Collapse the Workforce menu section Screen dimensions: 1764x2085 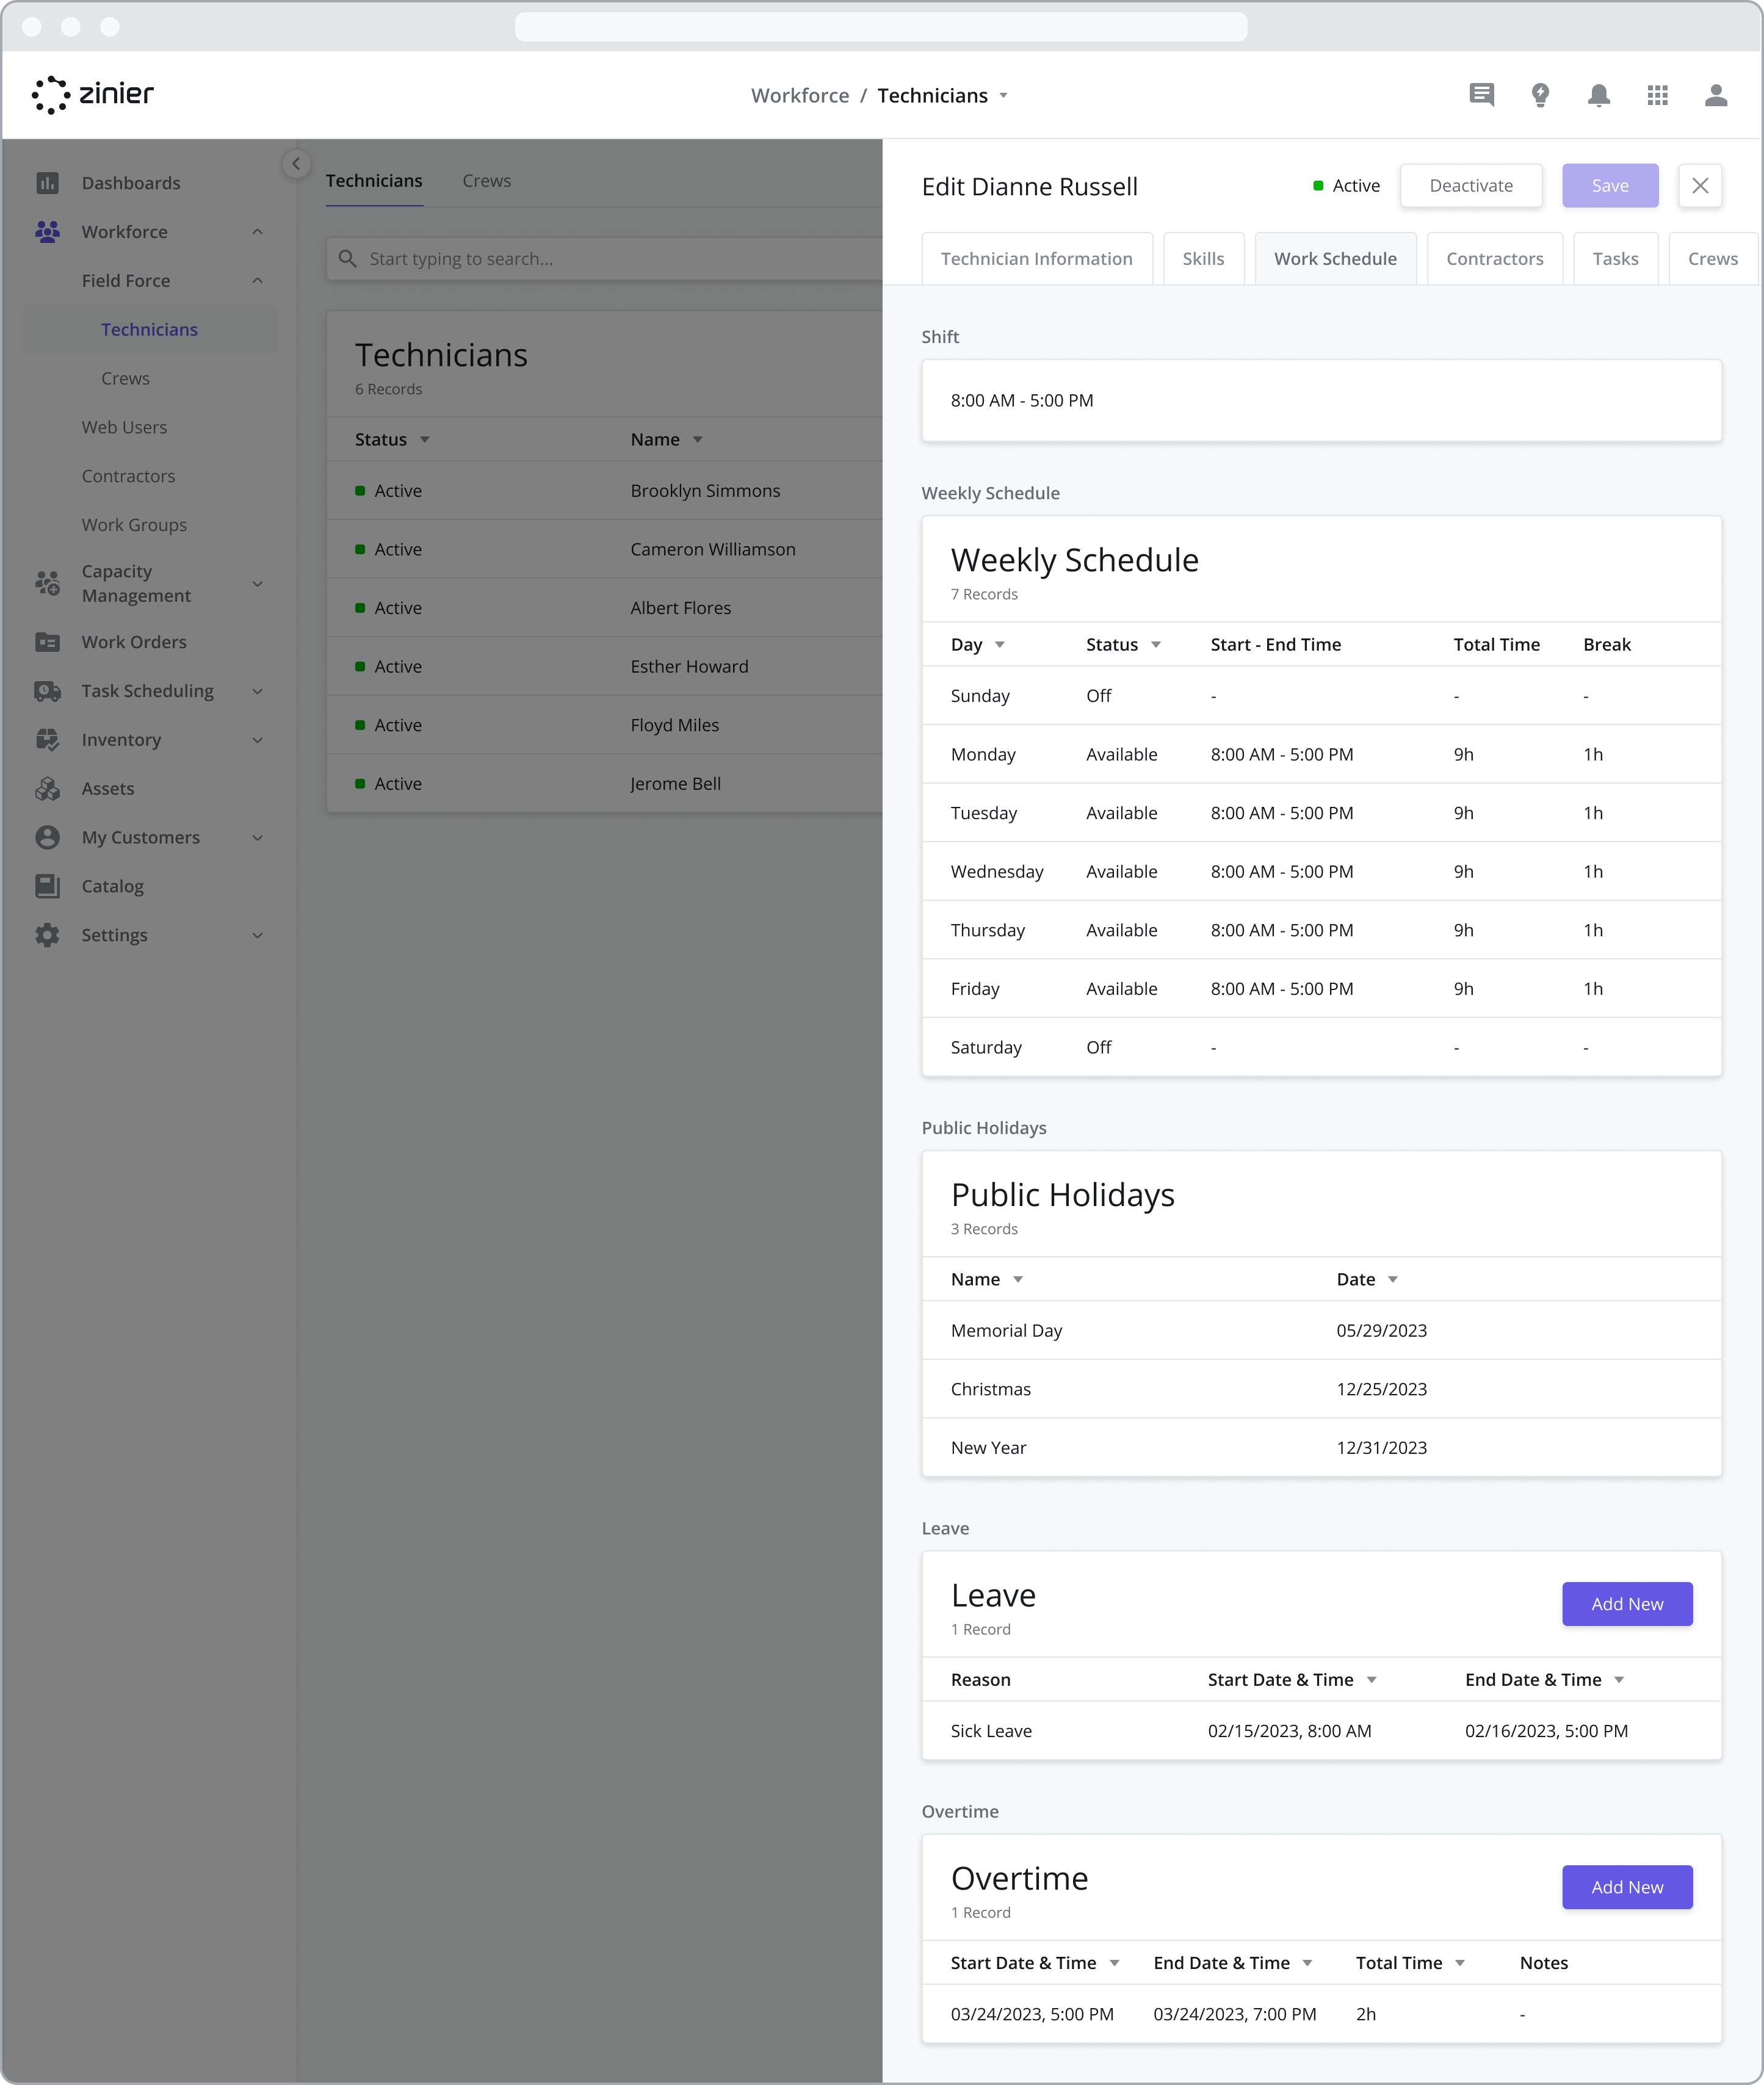257,232
